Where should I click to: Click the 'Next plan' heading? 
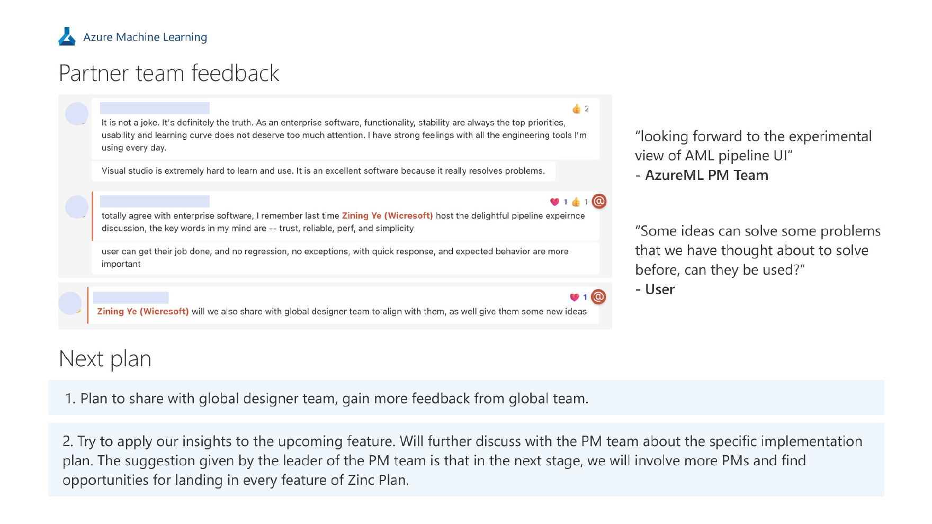click(x=105, y=359)
